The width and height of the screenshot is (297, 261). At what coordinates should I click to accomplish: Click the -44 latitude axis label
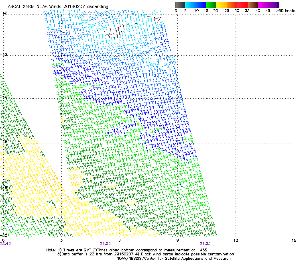4,98
